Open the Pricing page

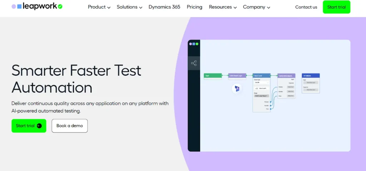click(x=194, y=7)
